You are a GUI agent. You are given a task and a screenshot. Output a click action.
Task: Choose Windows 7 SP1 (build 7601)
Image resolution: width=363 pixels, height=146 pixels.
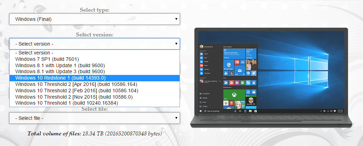[x=47, y=59]
